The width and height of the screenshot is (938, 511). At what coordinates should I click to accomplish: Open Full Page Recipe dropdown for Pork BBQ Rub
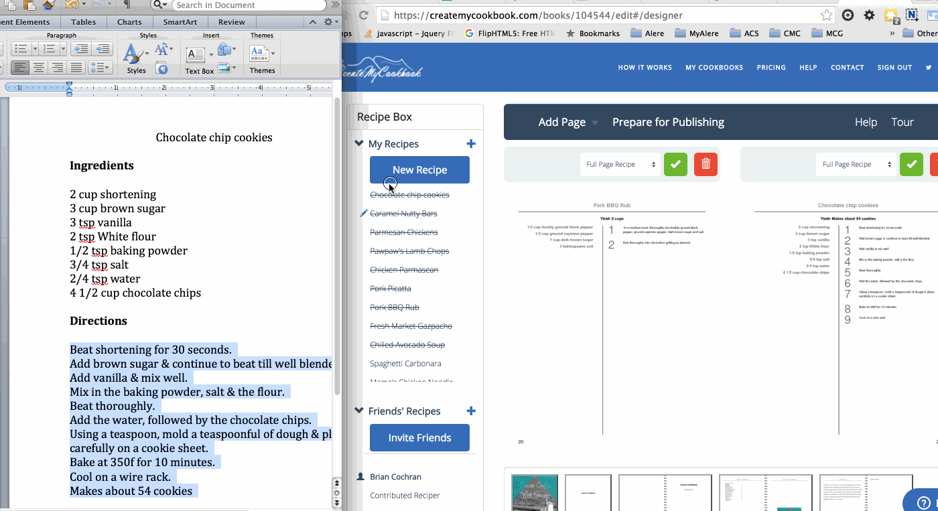[x=620, y=164]
